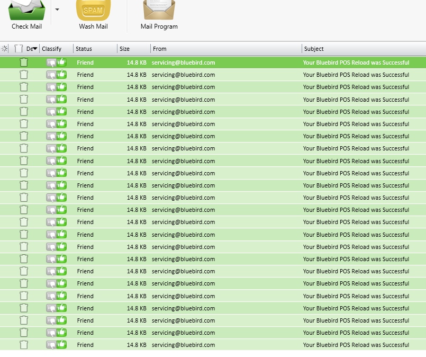Viewport: 426px width, 357px height.
Task: Open the Check Mail dropdown arrow
Action: pos(57,10)
